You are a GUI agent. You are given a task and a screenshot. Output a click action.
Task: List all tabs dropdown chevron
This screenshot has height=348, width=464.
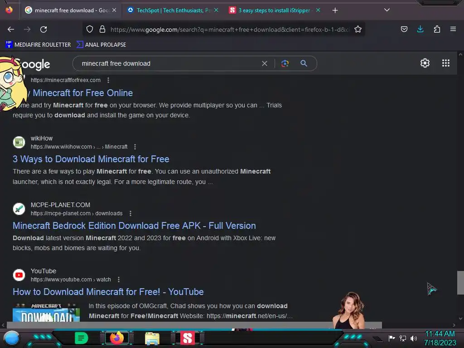click(387, 10)
